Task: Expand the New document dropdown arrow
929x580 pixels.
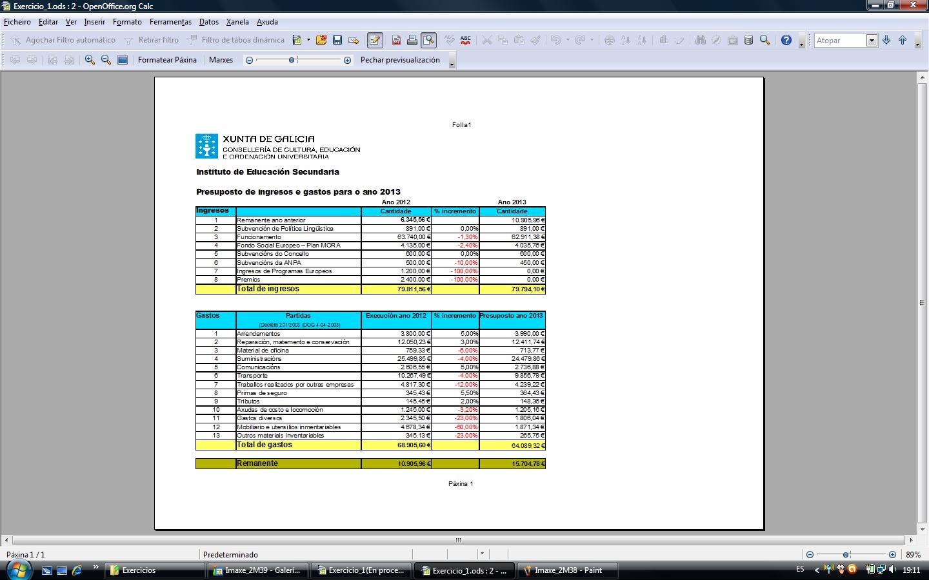Action: 308,40
